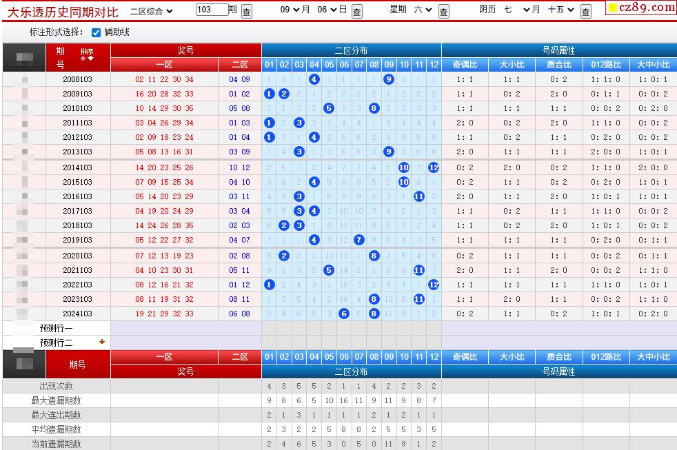Select blue ball 11 in the 2023103 row
The width and height of the screenshot is (677, 450).
pyautogui.click(x=418, y=299)
